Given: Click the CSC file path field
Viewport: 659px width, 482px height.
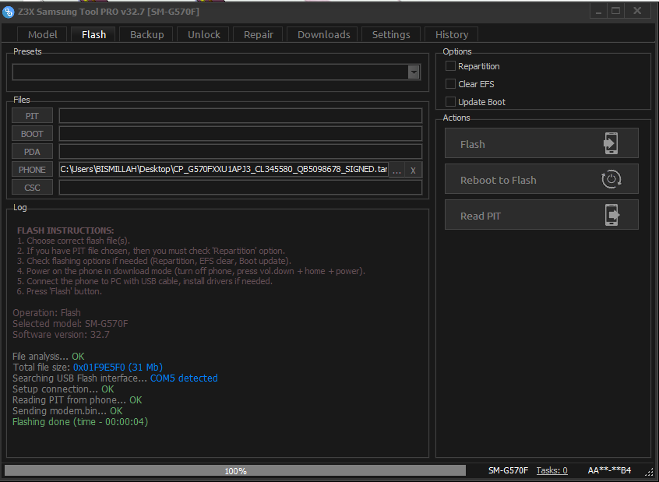Looking at the screenshot, I should 241,188.
